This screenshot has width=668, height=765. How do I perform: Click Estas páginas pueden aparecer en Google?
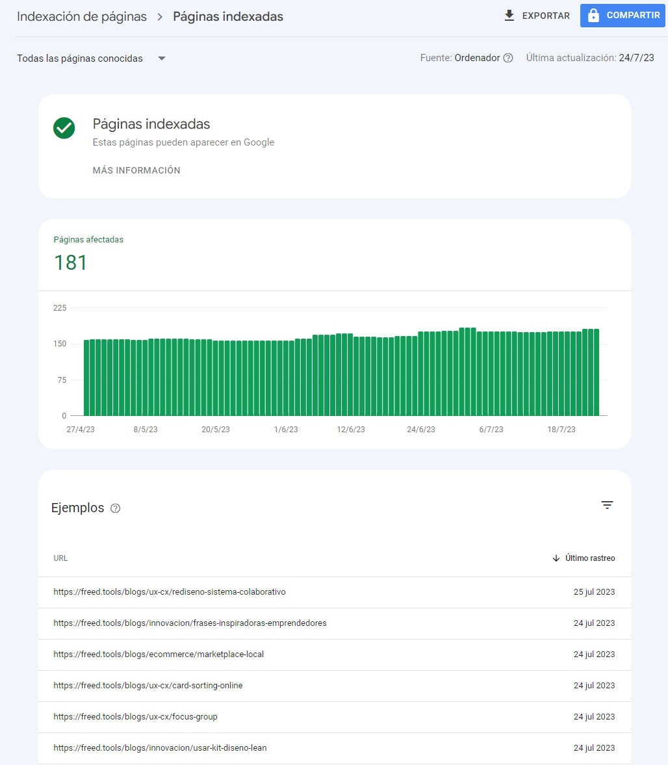coord(183,142)
